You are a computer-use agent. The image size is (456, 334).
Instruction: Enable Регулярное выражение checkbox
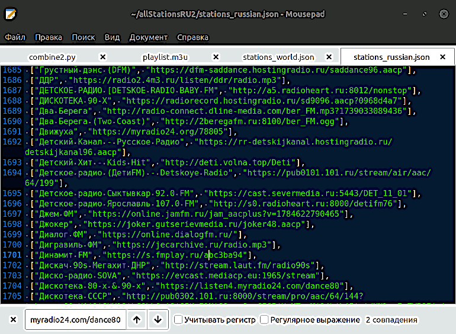(264, 320)
